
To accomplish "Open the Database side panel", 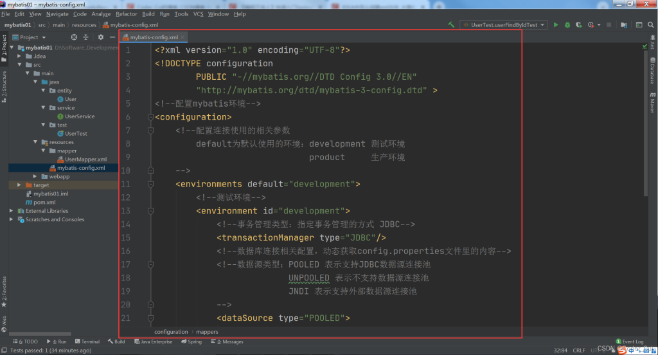I will click(x=653, y=71).
